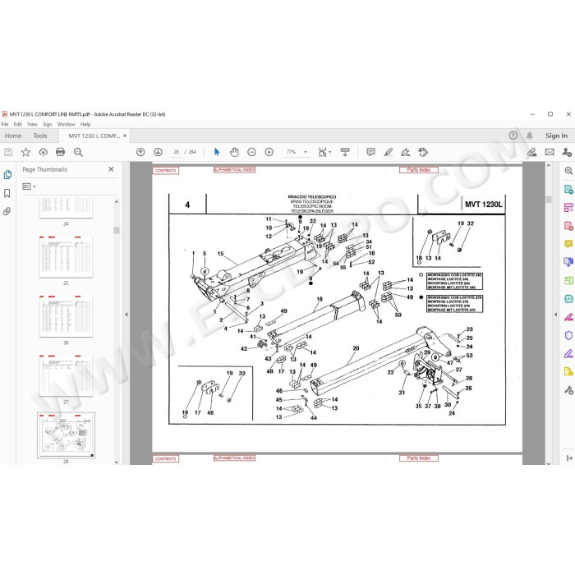Image resolution: width=575 pixels, height=575 pixels.
Task: Open the File menu
Action: tap(5, 124)
